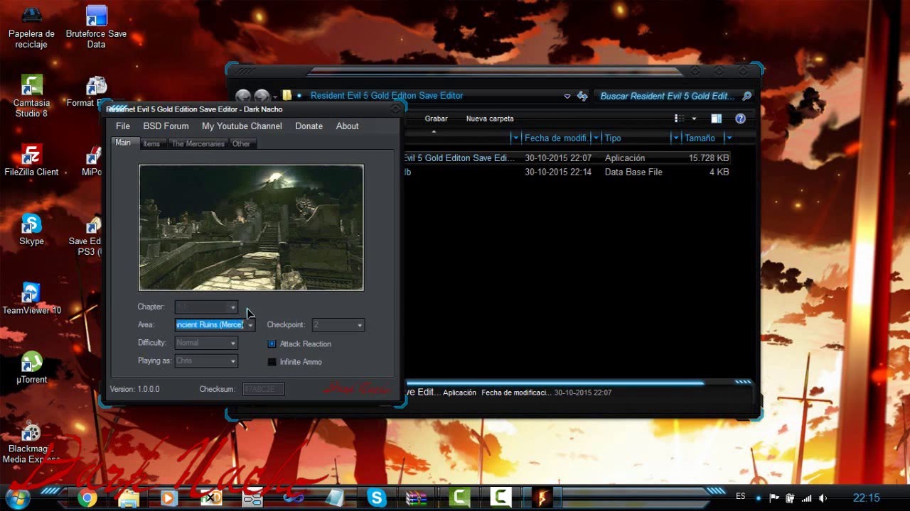Click the Ancient Ruins area preview image
910x511 pixels.
pyautogui.click(x=251, y=228)
